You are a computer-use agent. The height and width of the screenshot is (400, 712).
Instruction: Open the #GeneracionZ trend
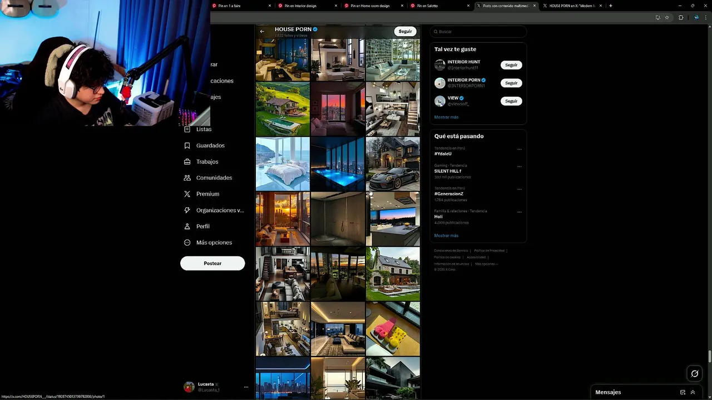coord(449,194)
